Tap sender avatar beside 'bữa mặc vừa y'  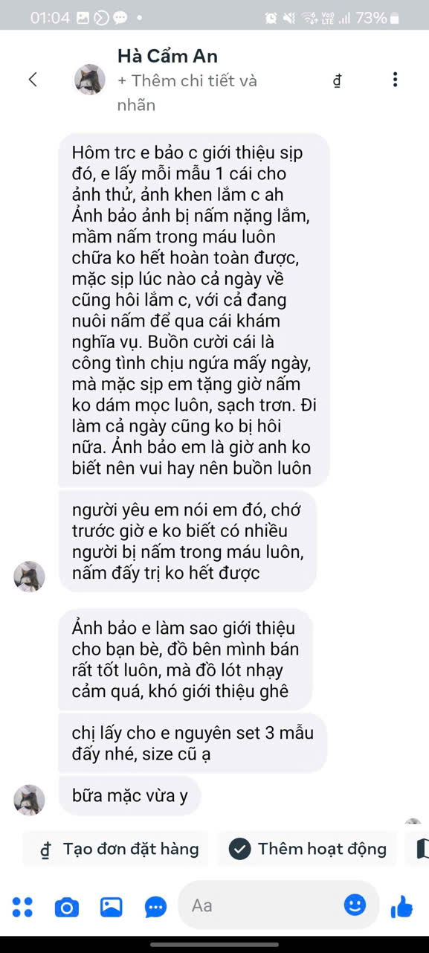[30, 800]
